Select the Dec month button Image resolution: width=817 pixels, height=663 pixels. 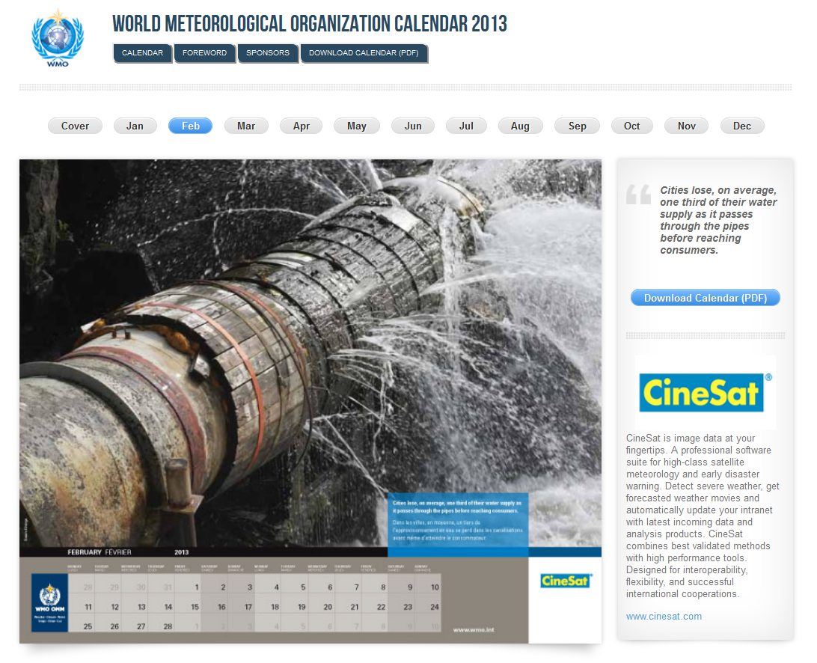pos(742,126)
